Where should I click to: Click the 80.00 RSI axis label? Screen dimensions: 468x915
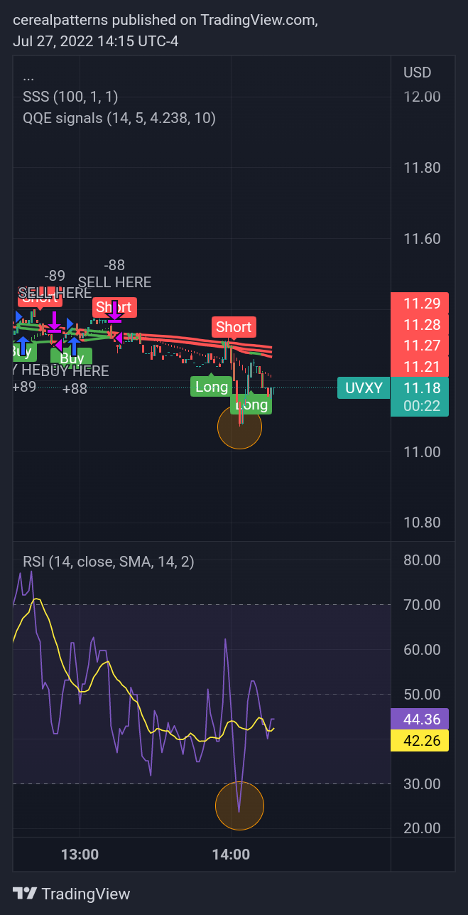point(422,560)
